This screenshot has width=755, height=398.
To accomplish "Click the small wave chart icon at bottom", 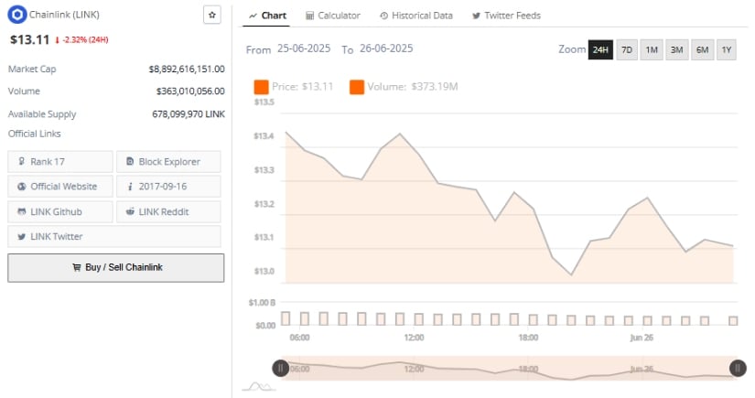I will click(x=259, y=386).
